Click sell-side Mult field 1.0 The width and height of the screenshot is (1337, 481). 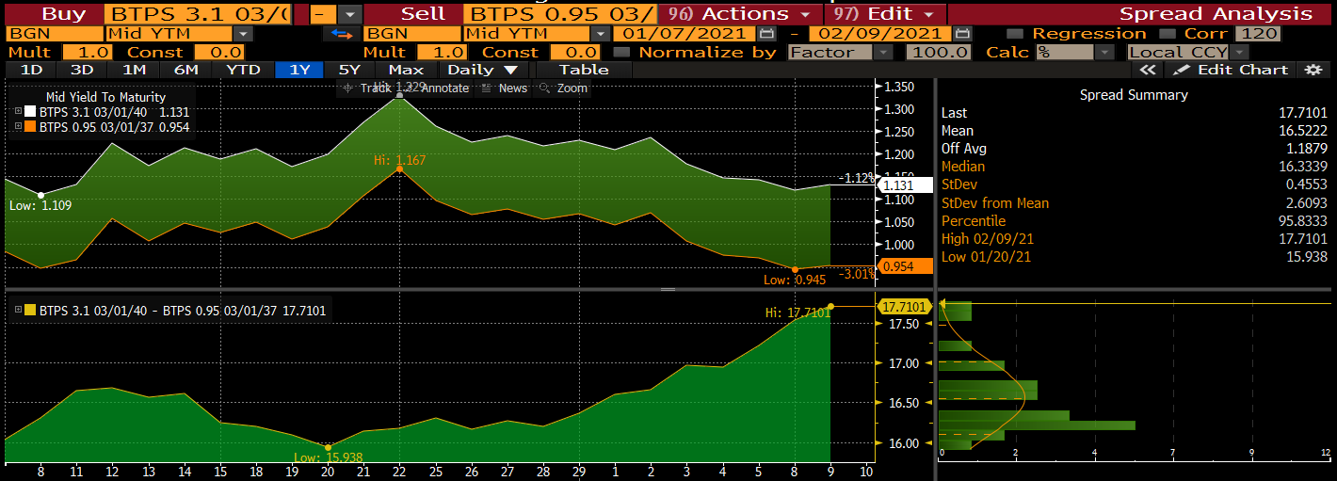443,52
